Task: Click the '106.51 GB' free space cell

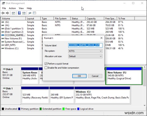Action: click(110, 48)
